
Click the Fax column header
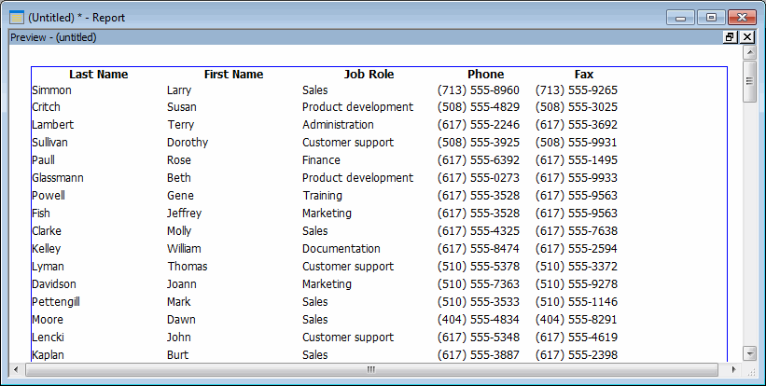584,75
